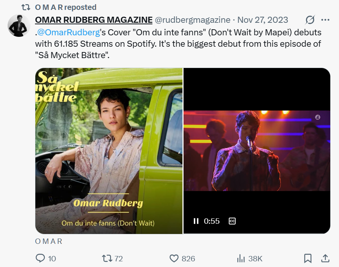The image size is (339, 267).
Task: Pause the playing video
Action: click(x=196, y=221)
